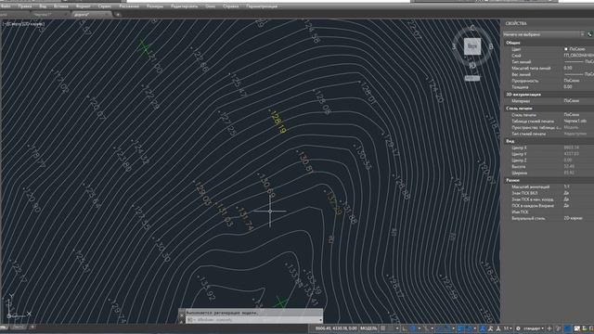This screenshot has width=594, height=334.
Task: Click the quick select icon in Свойства panel
Action: click(x=589, y=34)
